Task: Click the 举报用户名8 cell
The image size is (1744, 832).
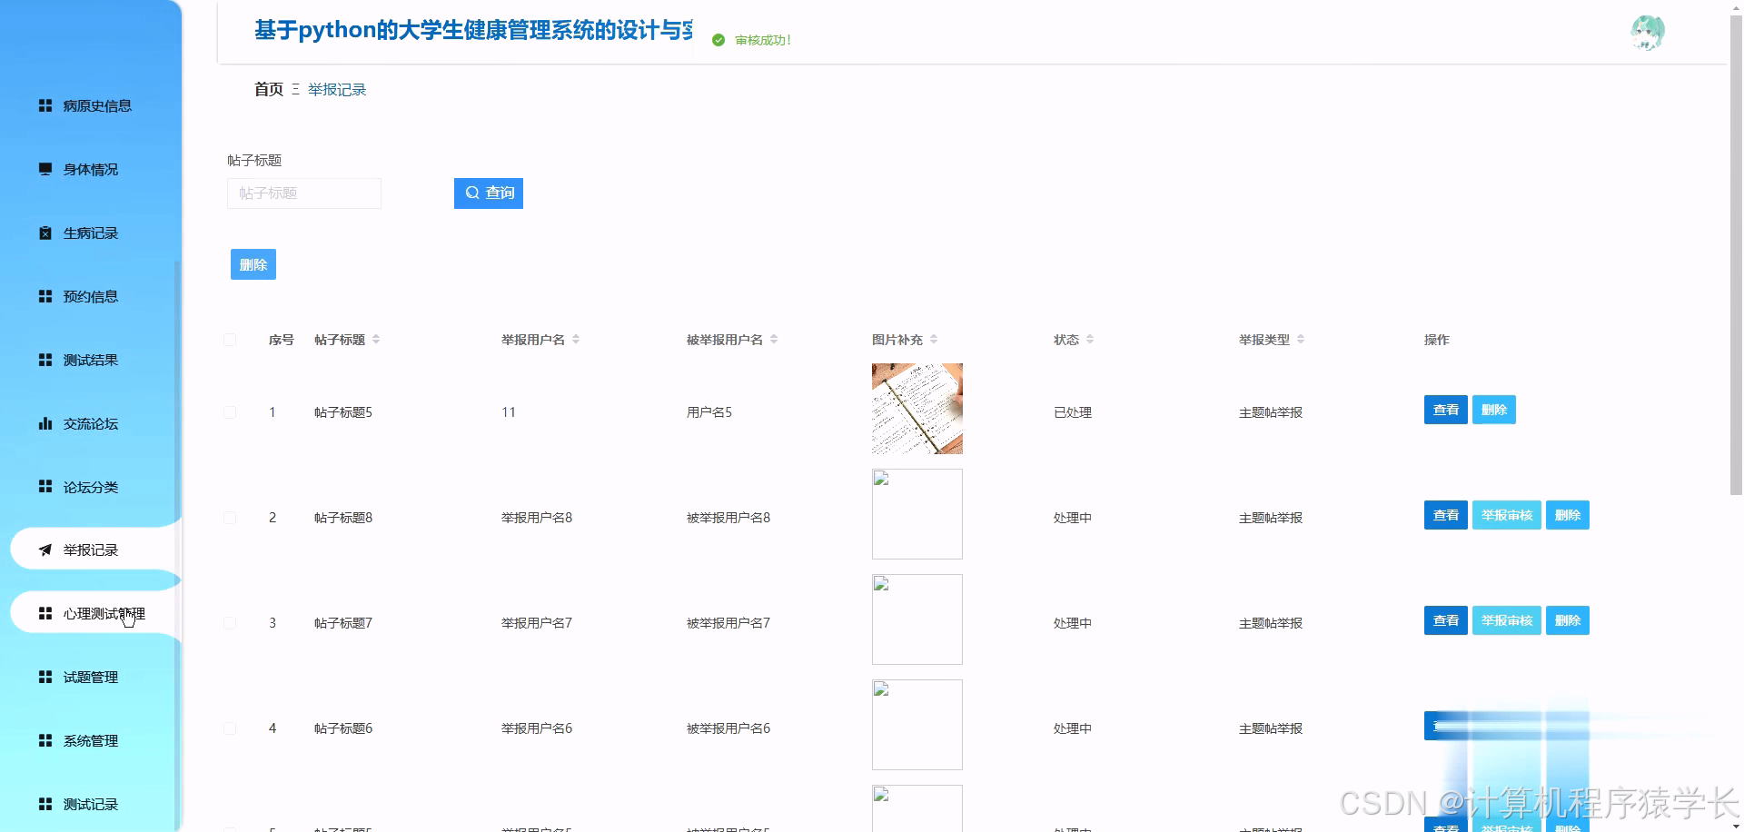Action: click(x=537, y=518)
